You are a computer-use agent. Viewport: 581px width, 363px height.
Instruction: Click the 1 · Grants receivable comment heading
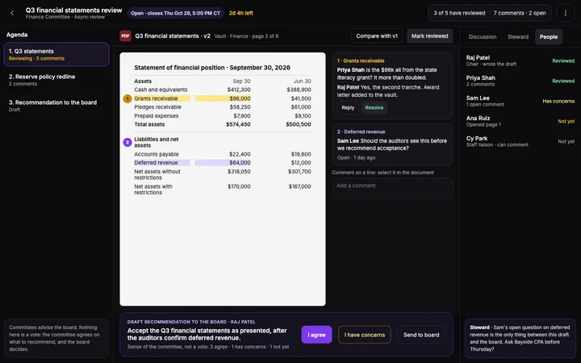(361, 60)
